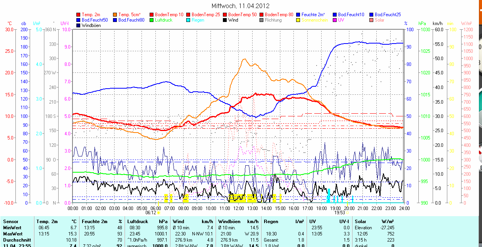Image resolution: width=482 pixels, height=247 pixels.
Task: Click the BodenTemp 80 legend label
Action: (279, 15)
